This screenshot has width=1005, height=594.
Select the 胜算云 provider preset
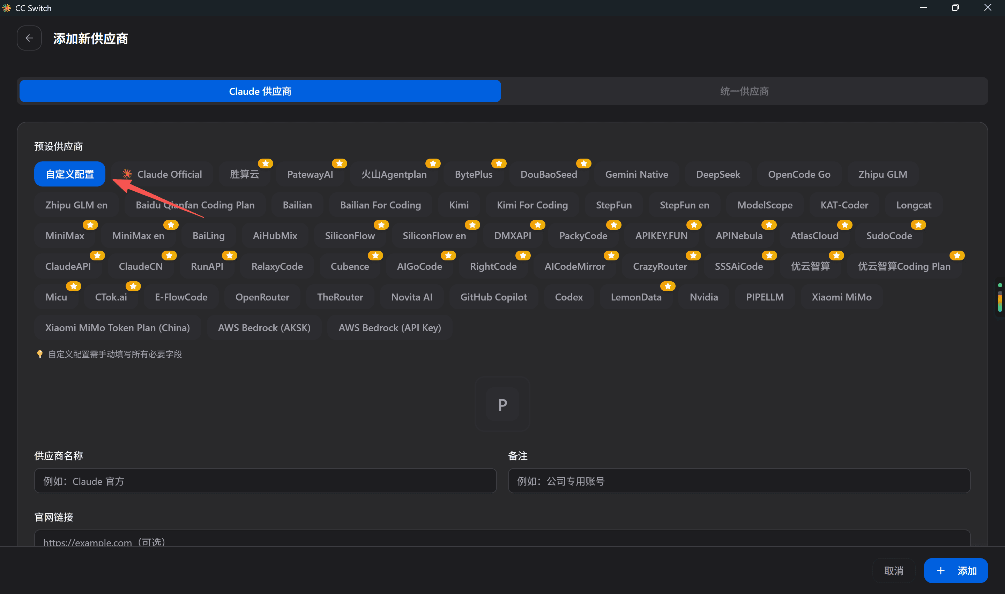[244, 174]
